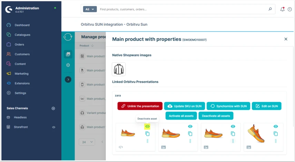The height and width of the screenshot is (162, 295).
Task: Toggle Storefront sales channel eye icon
Action: (53, 127)
